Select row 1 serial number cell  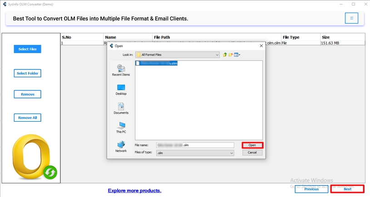click(x=82, y=43)
